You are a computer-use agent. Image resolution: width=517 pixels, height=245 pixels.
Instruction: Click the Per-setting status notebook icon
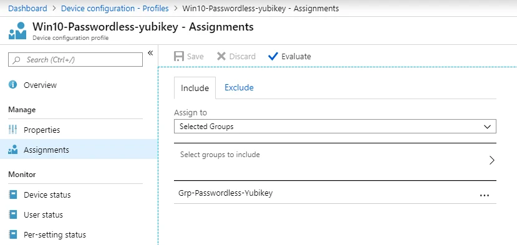[13, 235]
